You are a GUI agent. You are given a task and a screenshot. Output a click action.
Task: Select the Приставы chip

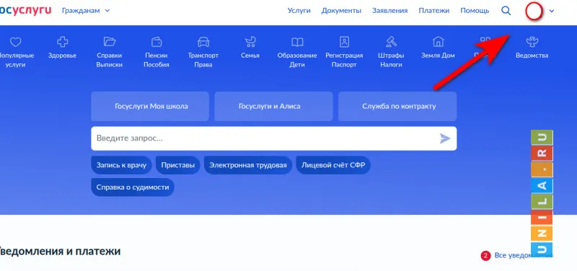click(x=177, y=165)
